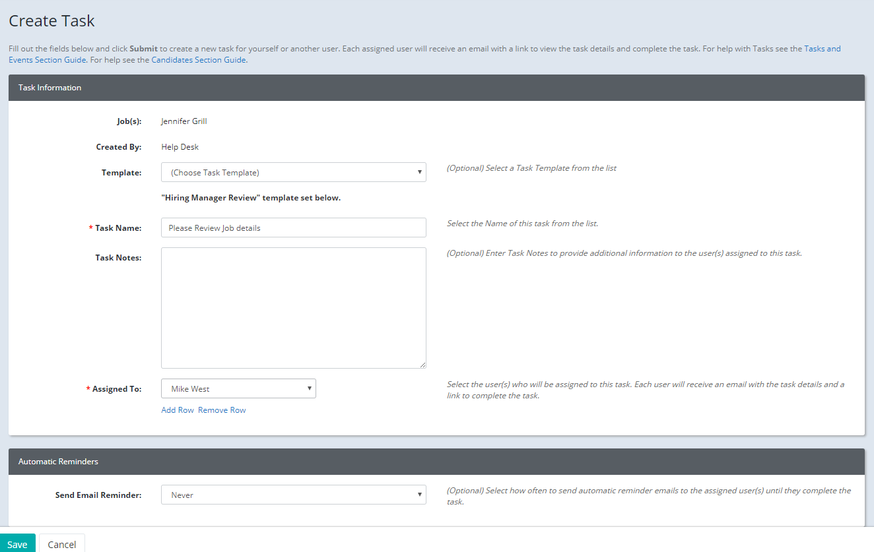Click the Task Notes resize handle
Screen dimensions: 874x552
tap(422, 363)
